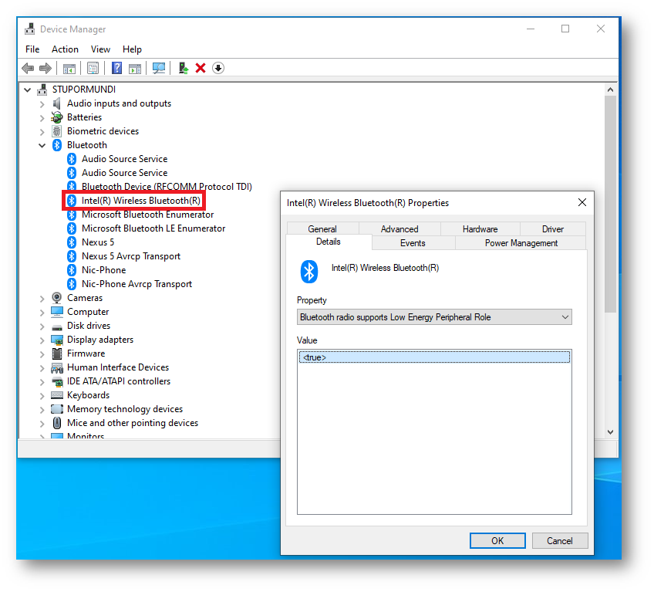654x592 pixels.
Task: Click the scrollbar up arrow
Action: (610, 90)
